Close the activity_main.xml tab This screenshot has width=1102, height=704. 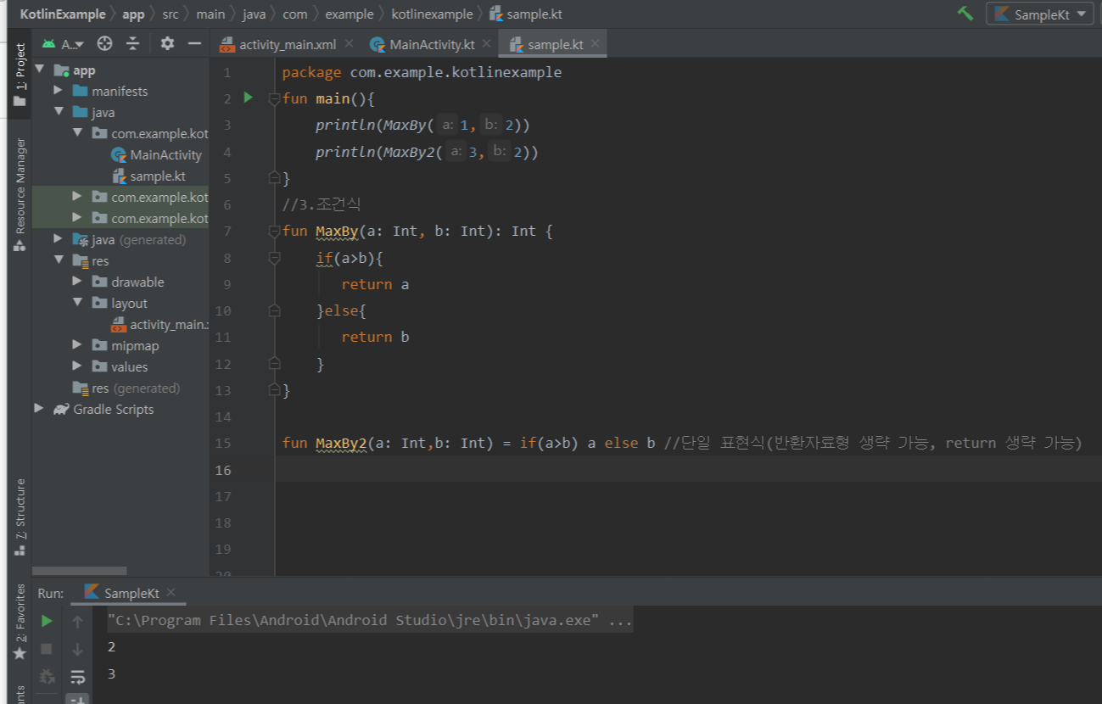pyautogui.click(x=349, y=44)
